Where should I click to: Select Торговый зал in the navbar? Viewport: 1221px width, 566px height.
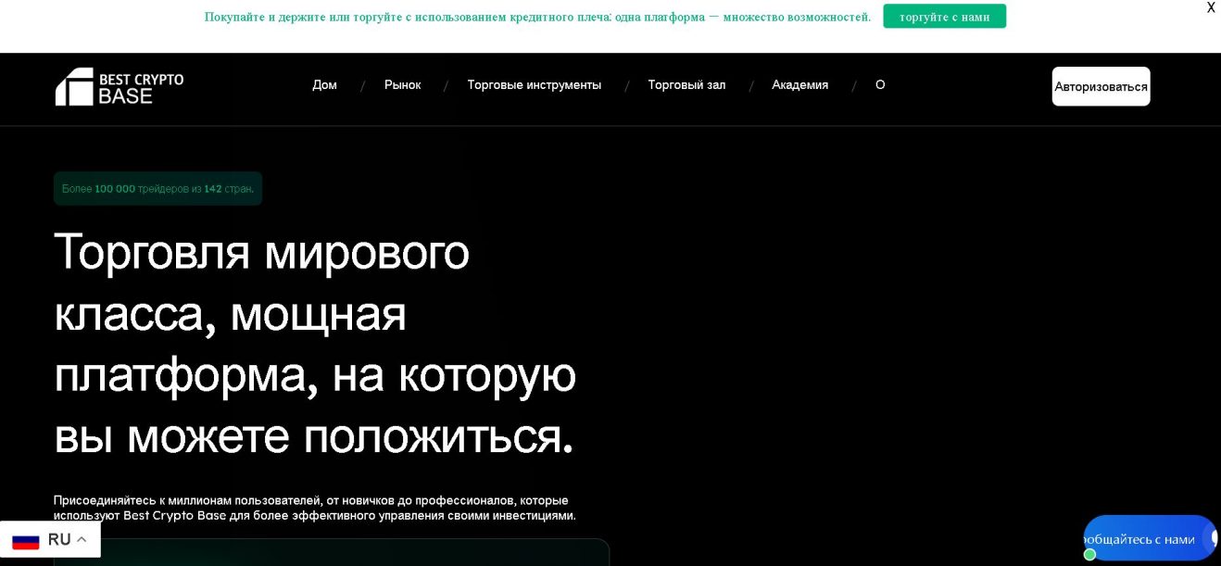point(686,85)
